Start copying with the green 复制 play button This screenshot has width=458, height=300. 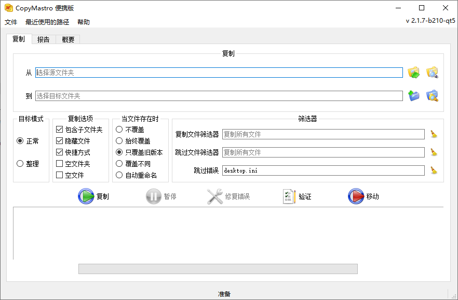(x=93, y=196)
